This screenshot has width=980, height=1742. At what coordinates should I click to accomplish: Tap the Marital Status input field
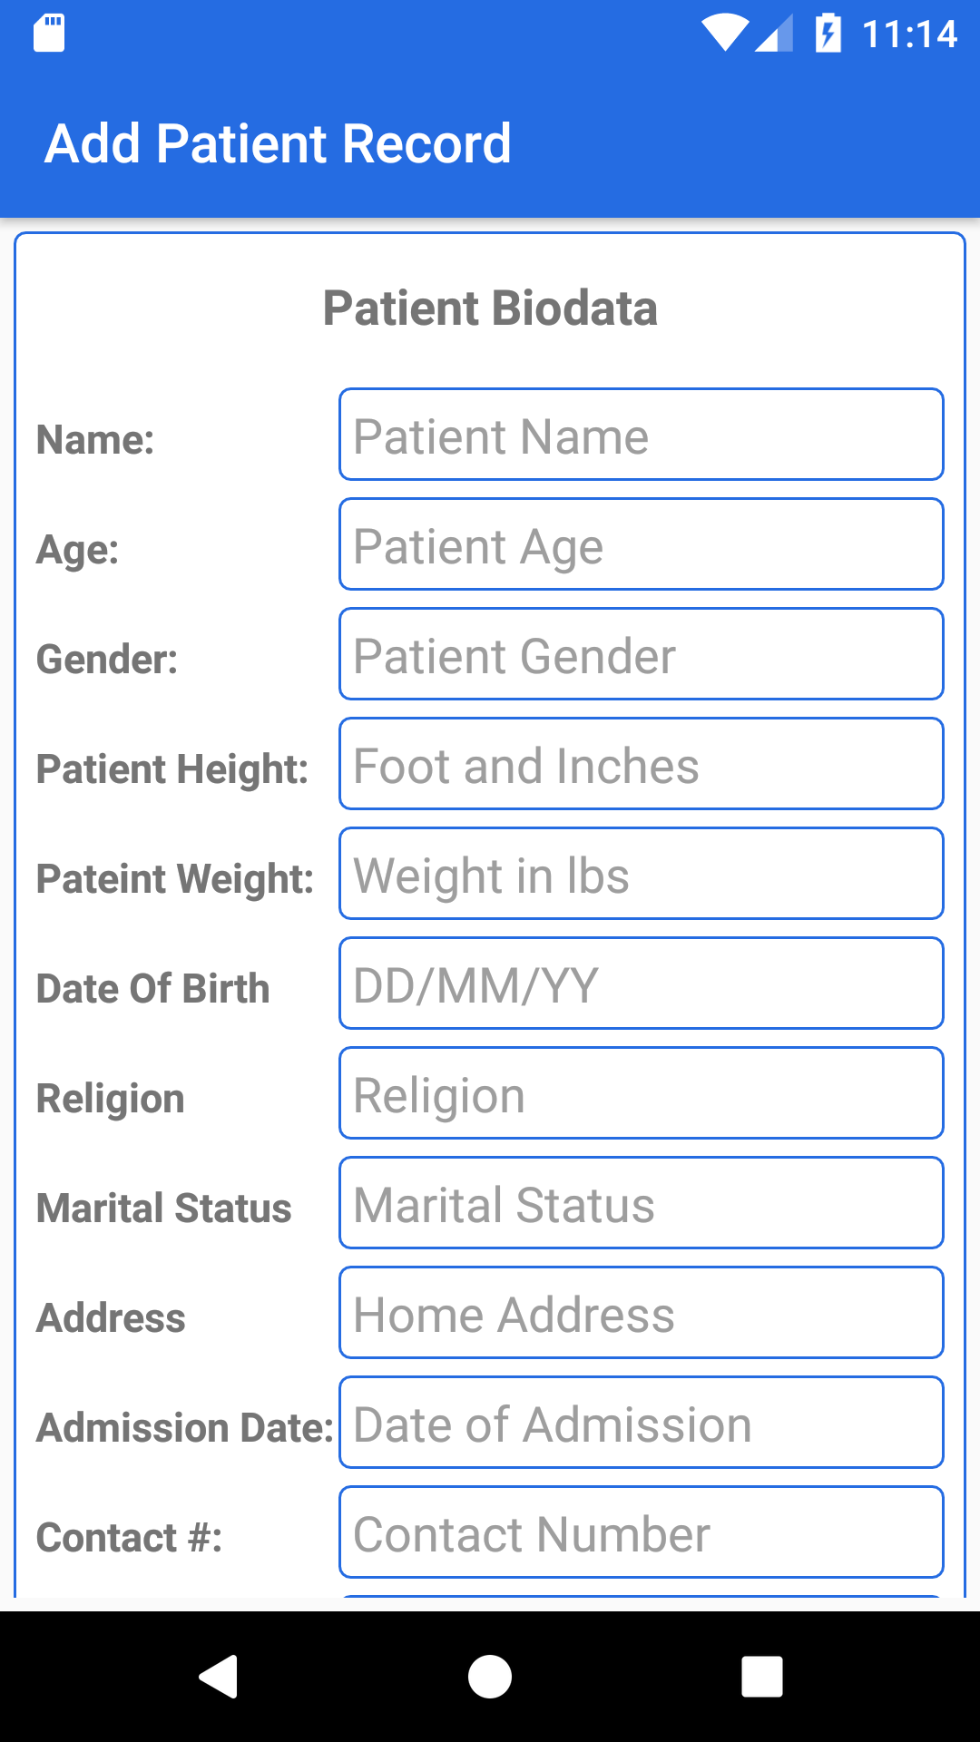point(641,1203)
